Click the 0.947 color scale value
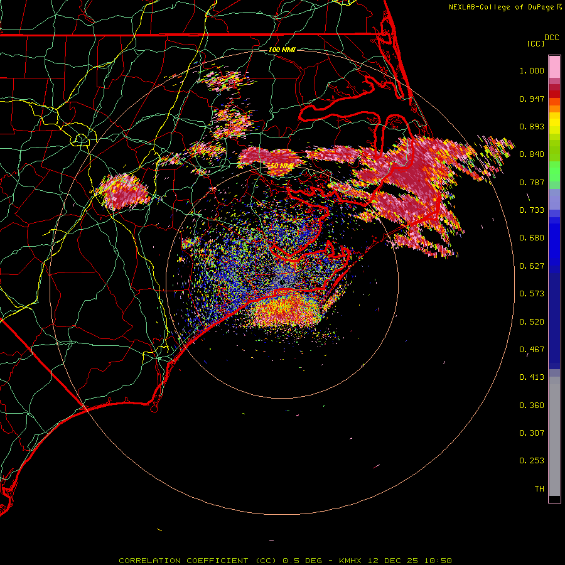The width and height of the screenshot is (565, 565). 532,99
